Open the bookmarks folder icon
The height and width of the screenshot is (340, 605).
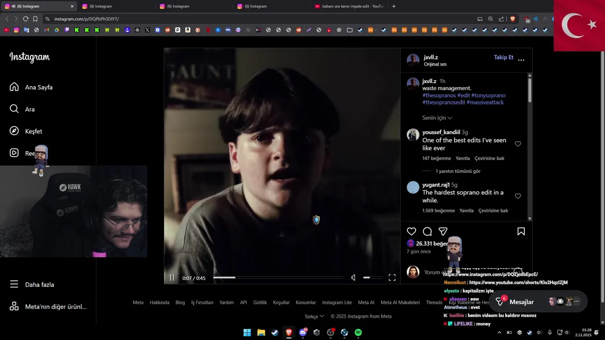click(x=350, y=30)
